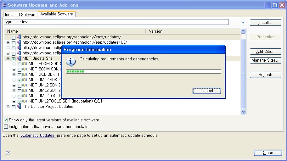Enable Include items already installed option

point(6,127)
